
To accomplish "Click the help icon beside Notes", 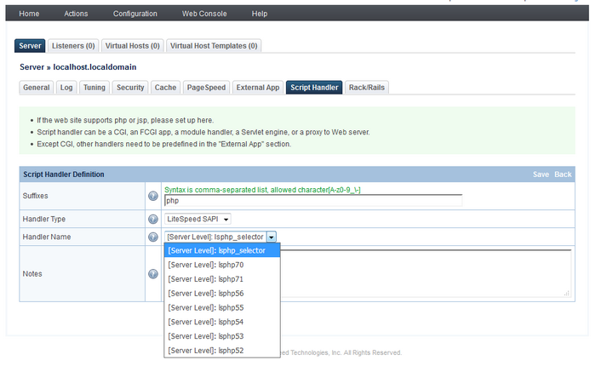I will click(153, 274).
